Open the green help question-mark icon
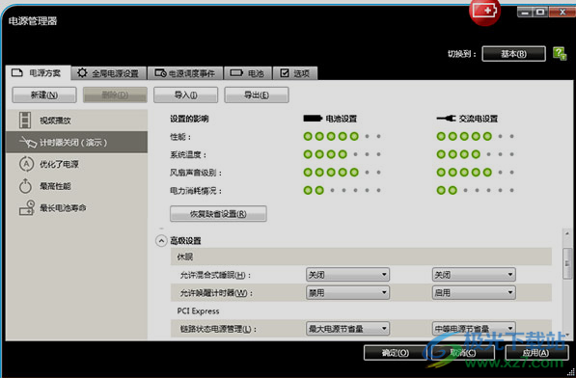The image size is (576, 378). point(560,54)
